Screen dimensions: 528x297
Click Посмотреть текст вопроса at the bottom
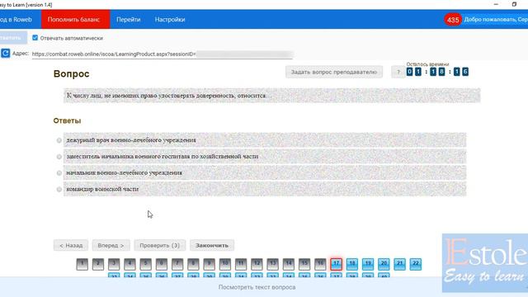click(257, 287)
